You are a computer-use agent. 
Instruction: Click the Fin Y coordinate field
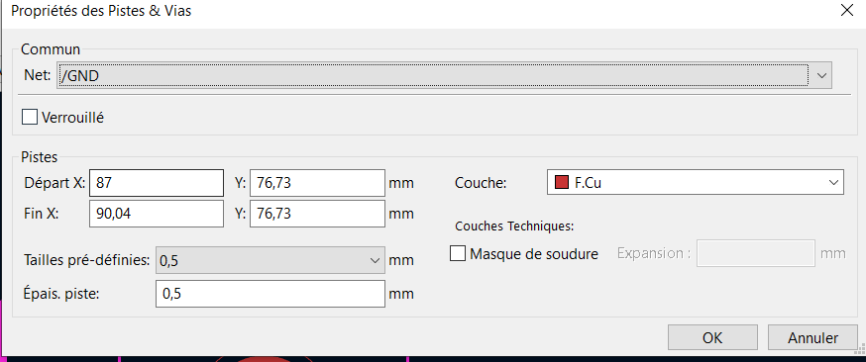pyautogui.click(x=318, y=214)
